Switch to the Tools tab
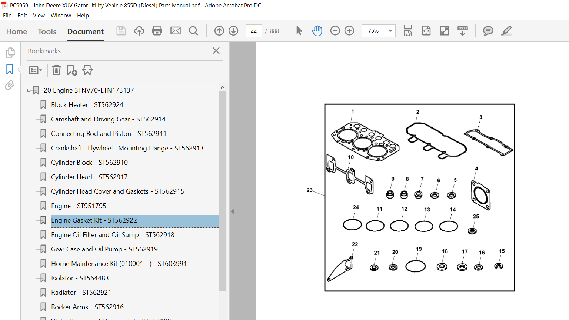Viewport: 569px width, 320px height. click(47, 31)
